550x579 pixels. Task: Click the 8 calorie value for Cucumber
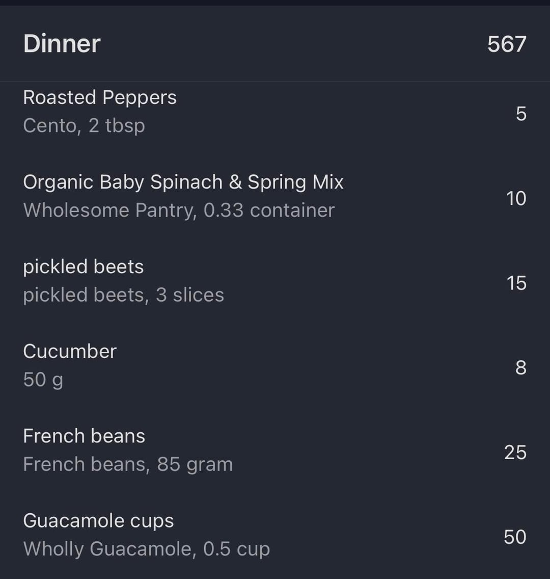[x=520, y=367]
